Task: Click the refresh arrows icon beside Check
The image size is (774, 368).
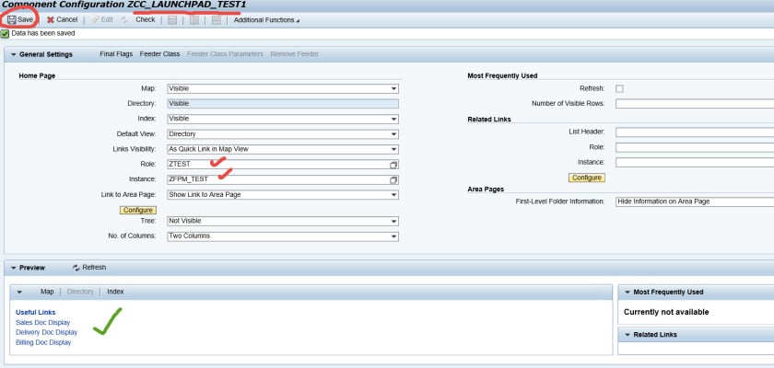Action: tap(124, 19)
